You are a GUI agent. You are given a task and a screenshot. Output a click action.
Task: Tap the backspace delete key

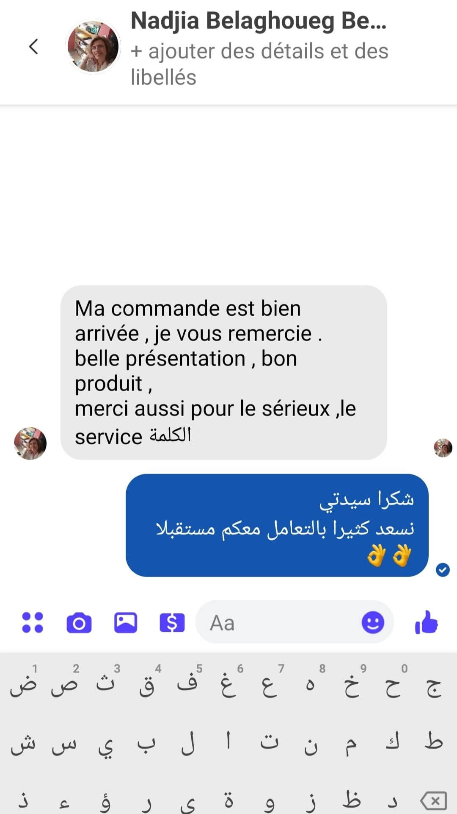[x=433, y=800]
